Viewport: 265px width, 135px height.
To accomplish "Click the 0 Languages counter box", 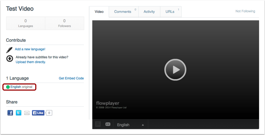I will point(25,23).
